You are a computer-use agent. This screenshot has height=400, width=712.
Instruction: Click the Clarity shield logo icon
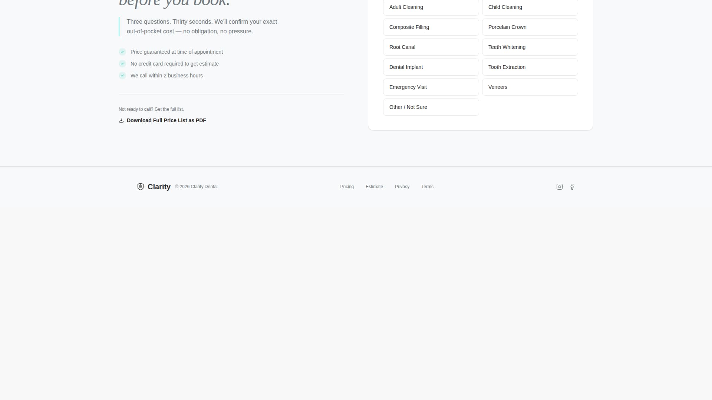point(141,187)
